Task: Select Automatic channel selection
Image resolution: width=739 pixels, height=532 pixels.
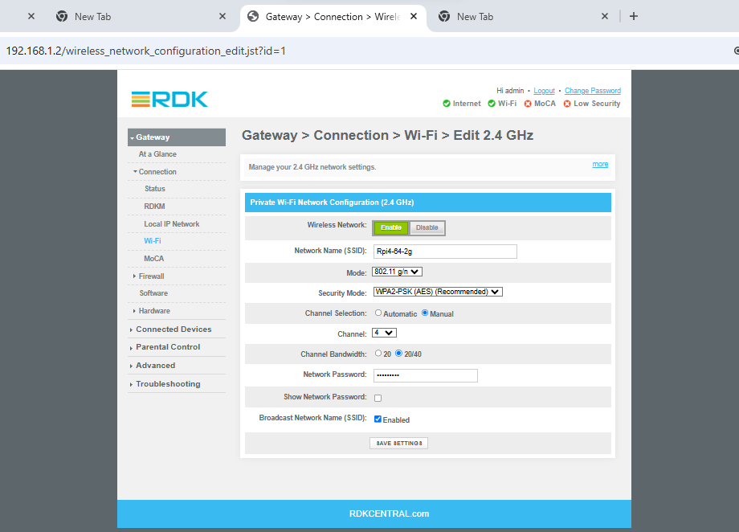Action: [378, 313]
